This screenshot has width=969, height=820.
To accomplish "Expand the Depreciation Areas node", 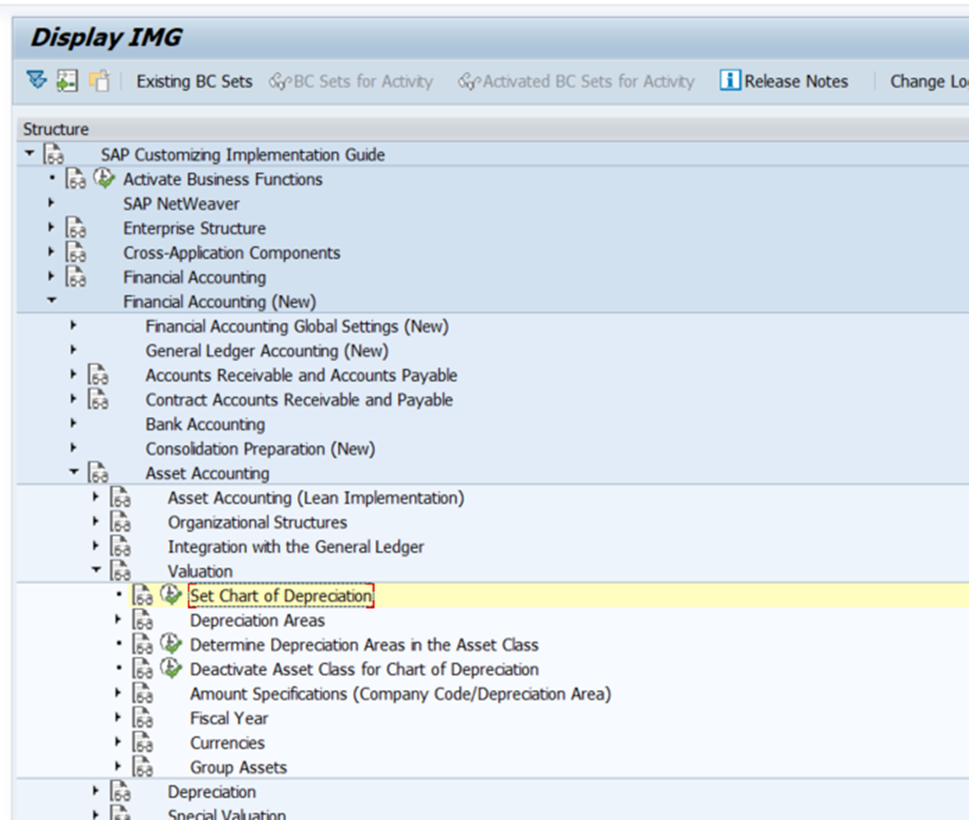I will click(118, 619).
